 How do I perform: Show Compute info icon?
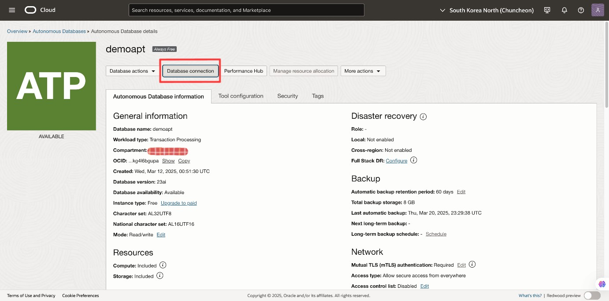(x=163, y=265)
